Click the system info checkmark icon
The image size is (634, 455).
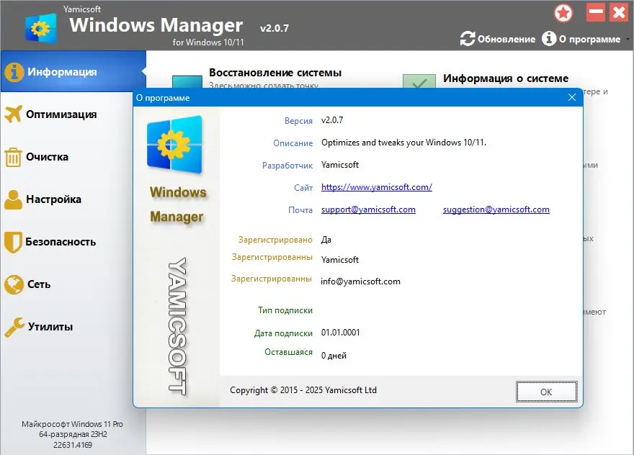click(419, 81)
